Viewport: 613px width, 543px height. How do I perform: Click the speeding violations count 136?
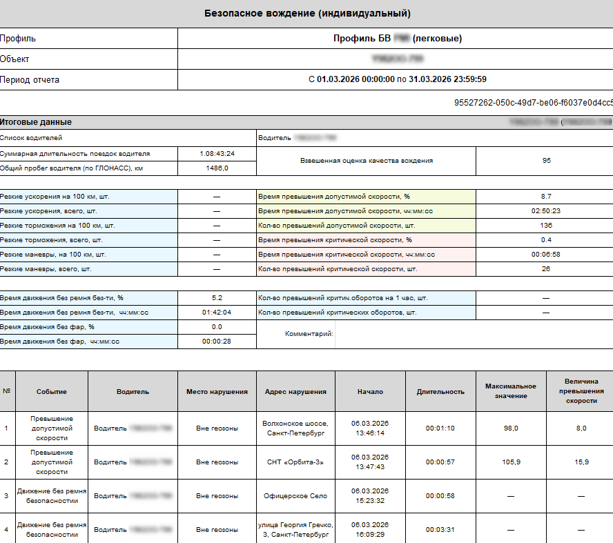pos(546,226)
